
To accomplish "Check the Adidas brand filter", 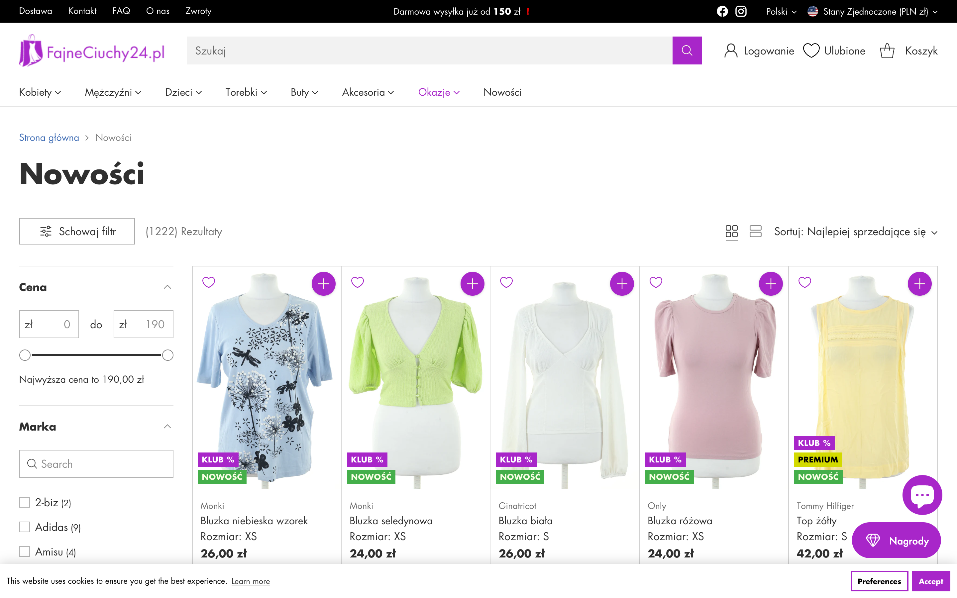I will 25,527.
